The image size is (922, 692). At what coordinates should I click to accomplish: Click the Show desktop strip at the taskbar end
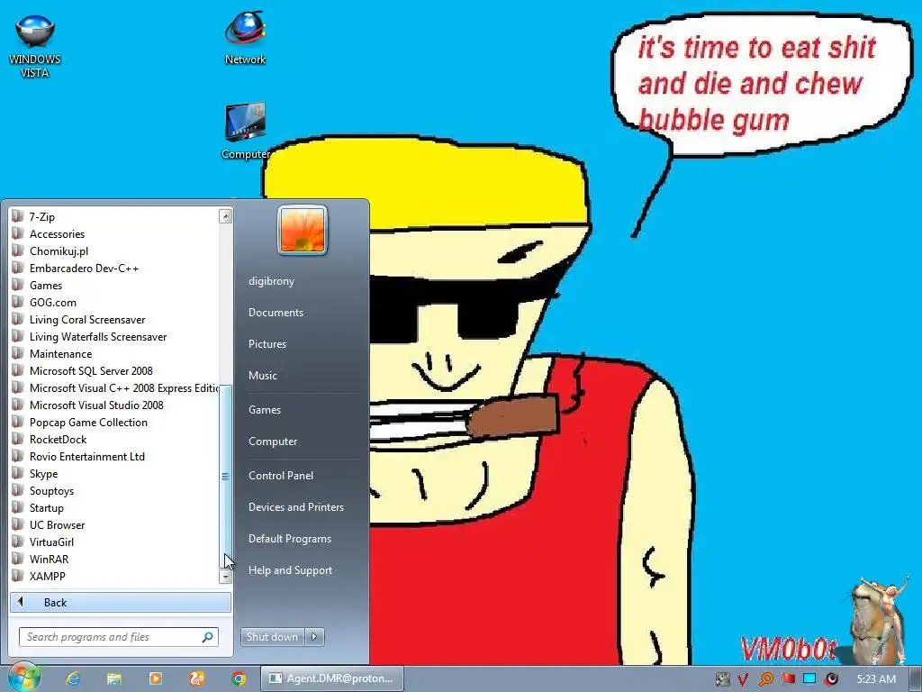pyautogui.click(x=916, y=678)
